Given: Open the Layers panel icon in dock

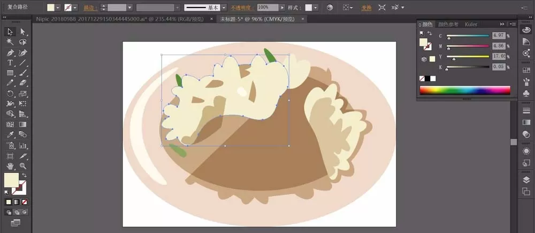Looking at the screenshot, I should 526,180.
